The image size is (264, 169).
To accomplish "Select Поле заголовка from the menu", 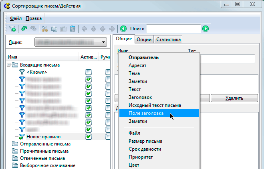I will point(146,113).
